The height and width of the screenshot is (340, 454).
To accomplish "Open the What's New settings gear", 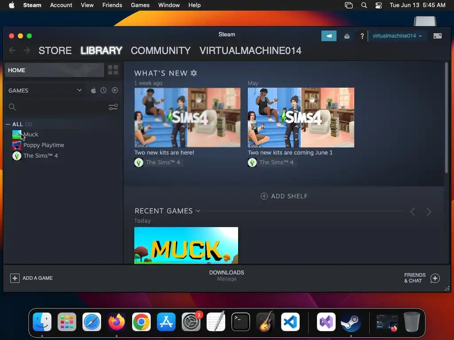I will tap(194, 73).
